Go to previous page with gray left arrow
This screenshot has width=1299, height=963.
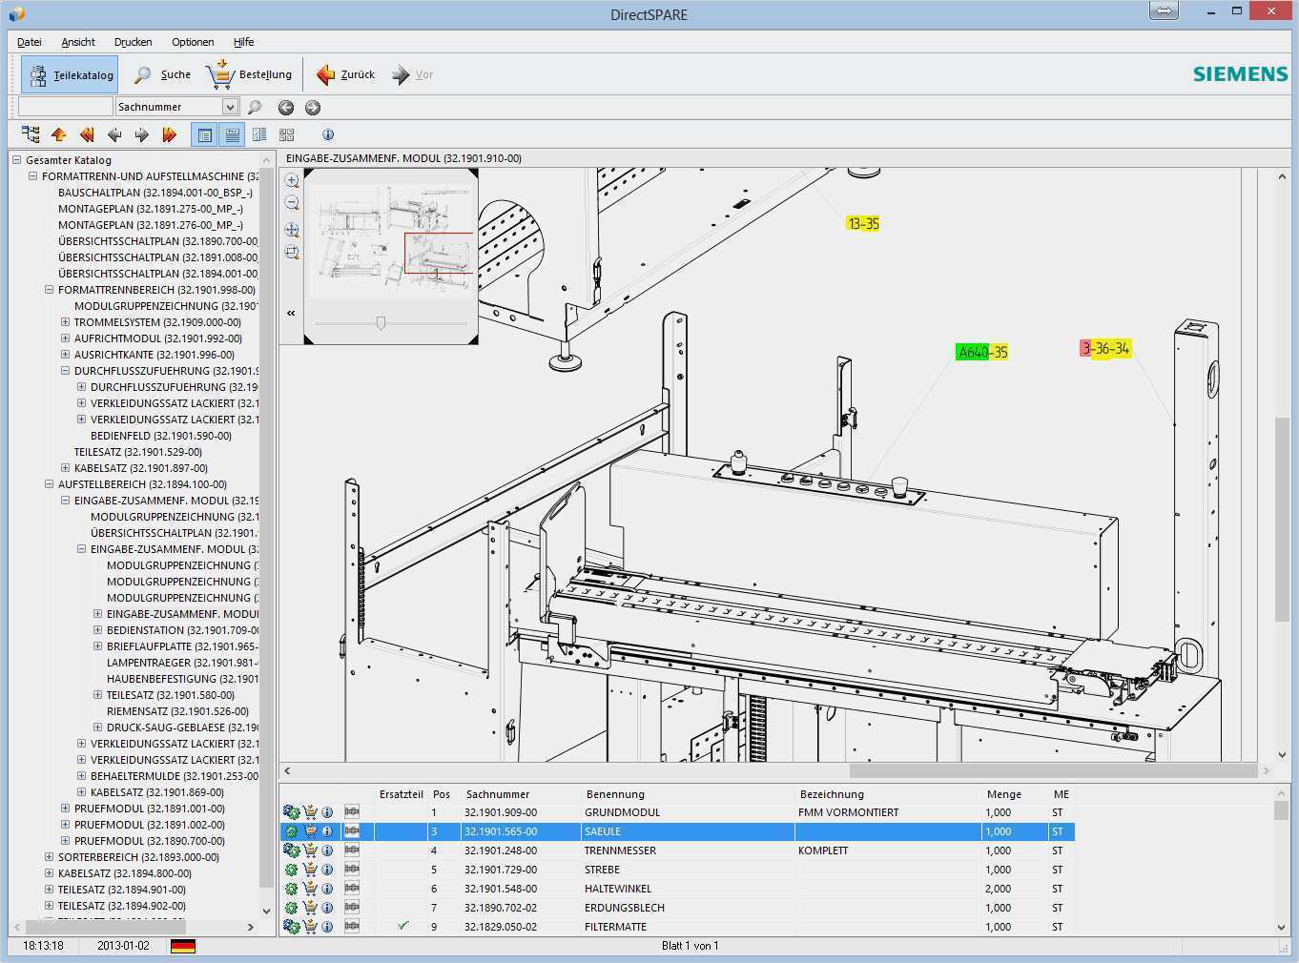coord(114,134)
